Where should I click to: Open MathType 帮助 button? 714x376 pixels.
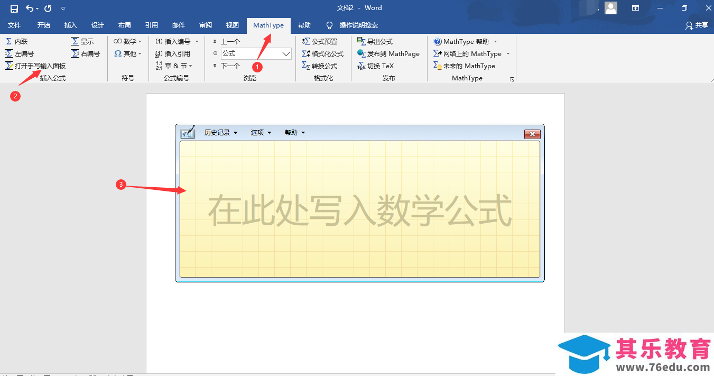pos(462,41)
